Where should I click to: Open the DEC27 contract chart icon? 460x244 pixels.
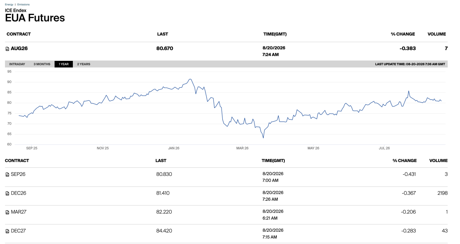7,231
